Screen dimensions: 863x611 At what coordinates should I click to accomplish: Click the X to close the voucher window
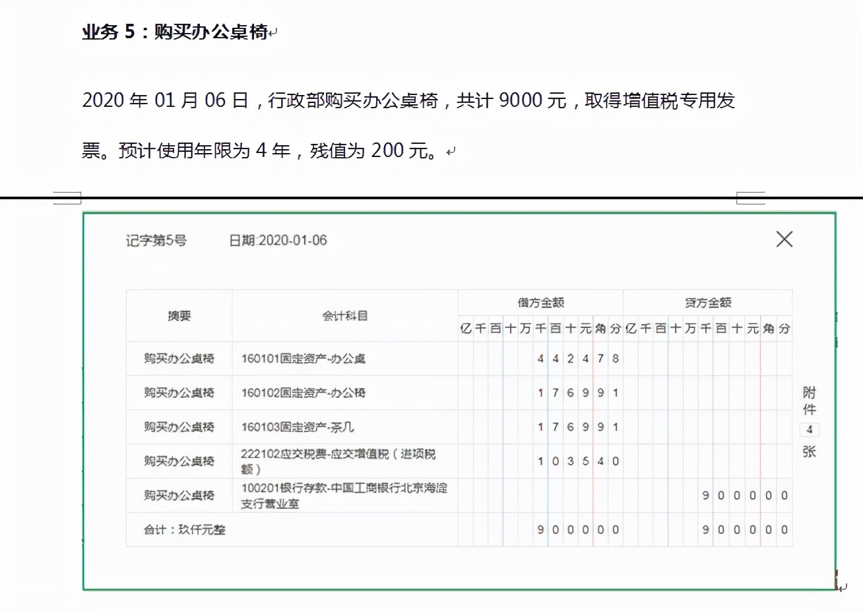pyautogui.click(x=784, y=240)
